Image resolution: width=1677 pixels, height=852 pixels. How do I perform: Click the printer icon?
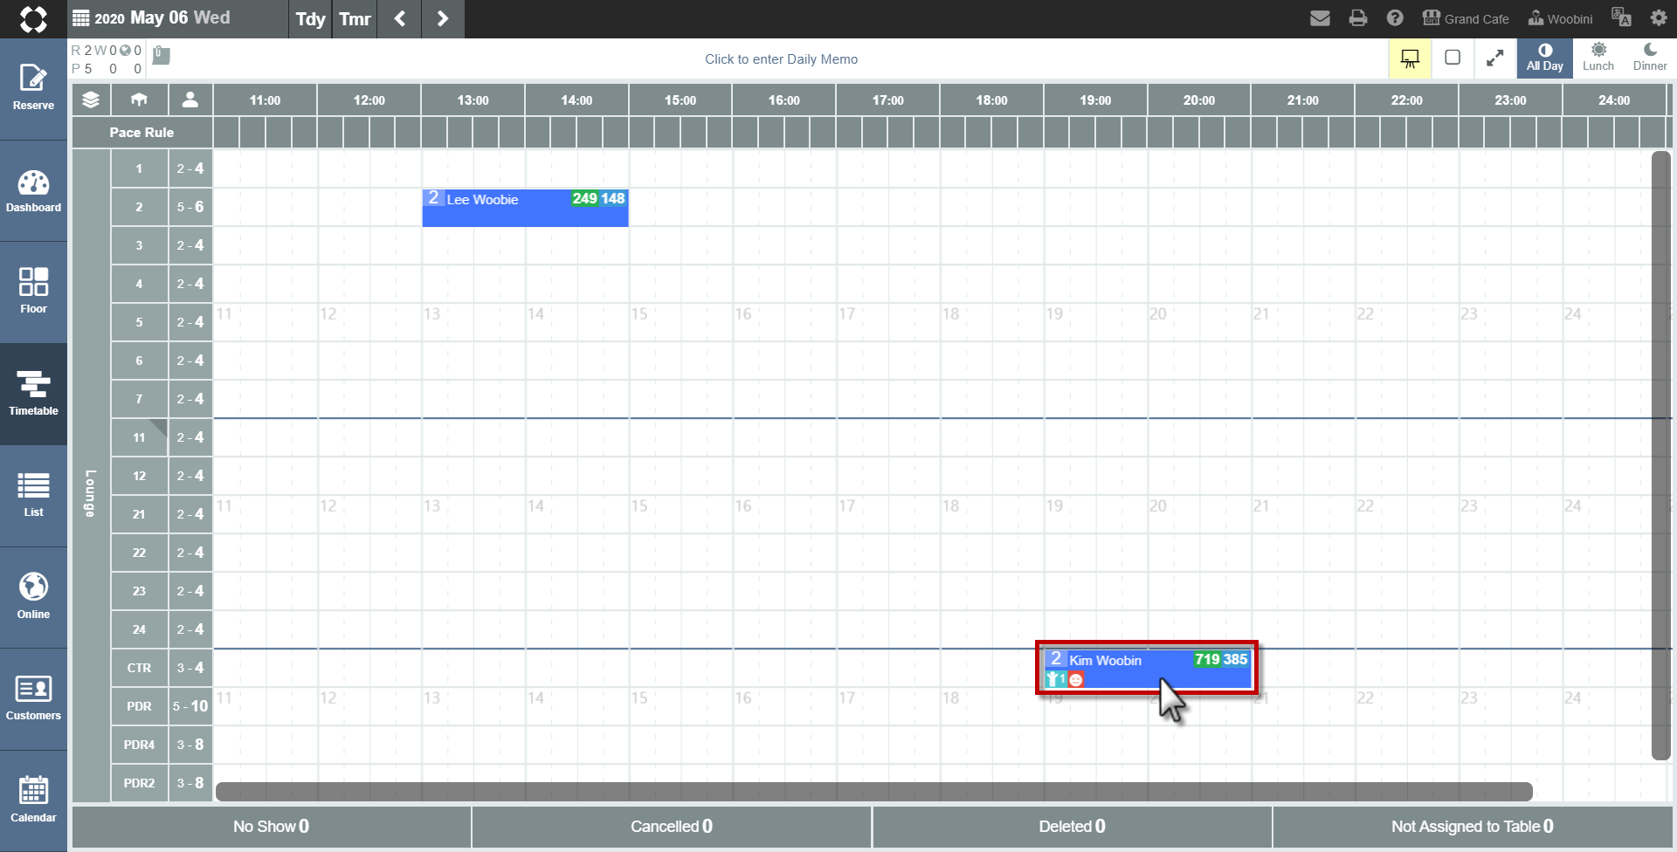[x=1358, y=18]
